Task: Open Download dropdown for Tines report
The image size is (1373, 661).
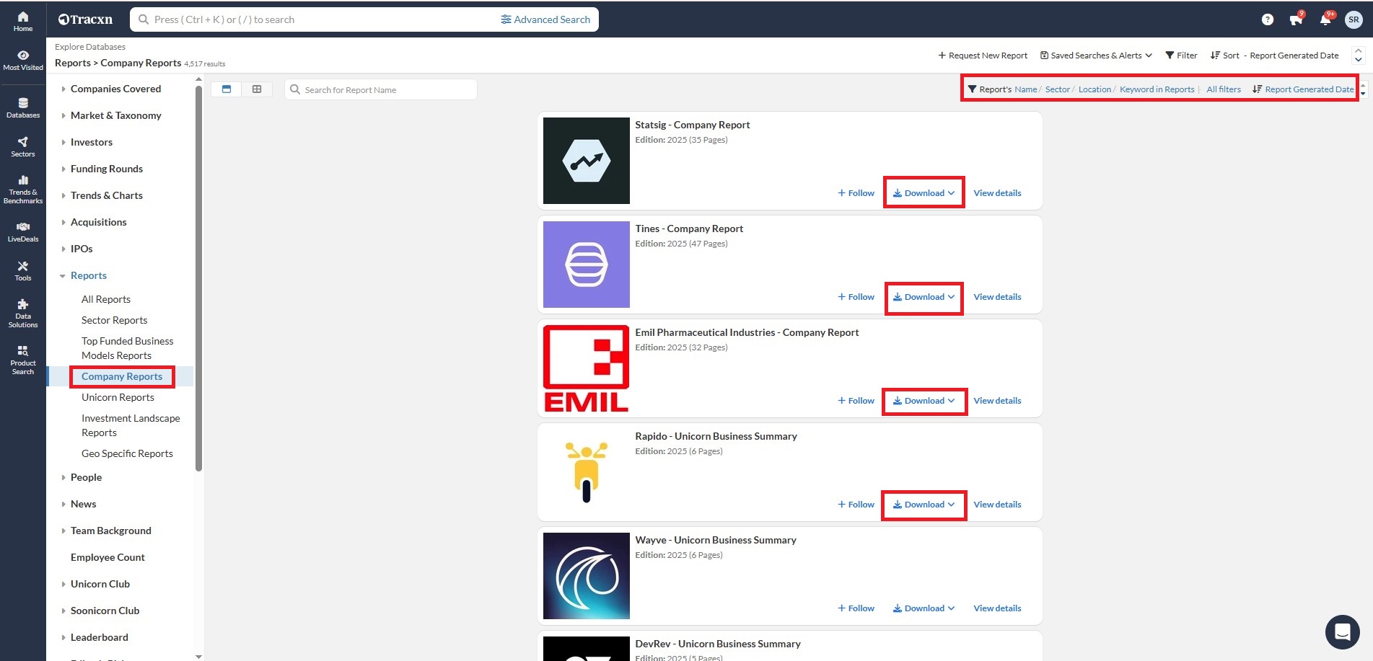Action: click(x=924, y=297)
